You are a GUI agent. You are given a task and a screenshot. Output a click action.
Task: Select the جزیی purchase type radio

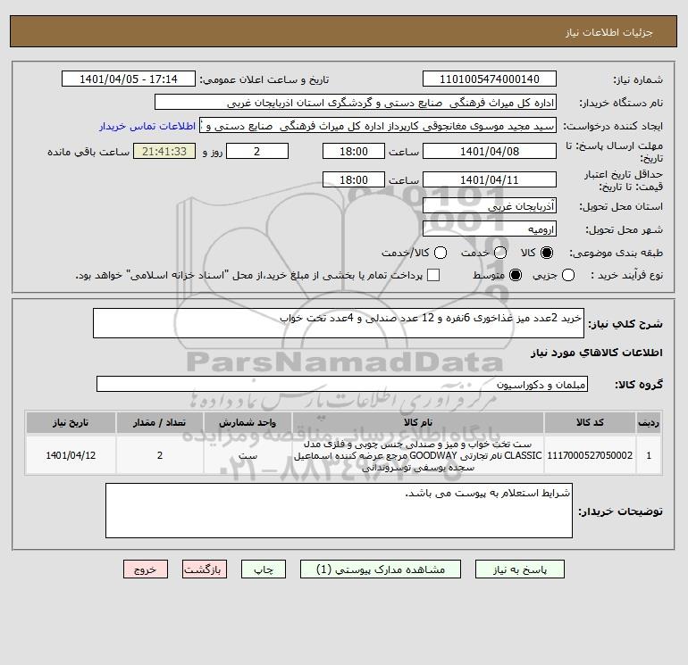(567, 275)
